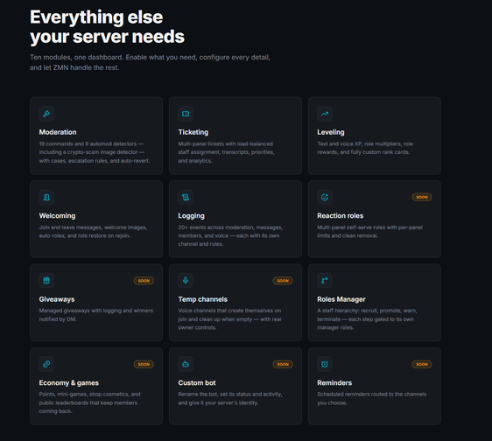Click the Temp channels microphone icon
492x441 pixels.
(x=186, y=280)
